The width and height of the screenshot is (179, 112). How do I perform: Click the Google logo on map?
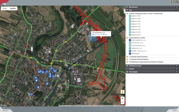[x=3, y=105]
